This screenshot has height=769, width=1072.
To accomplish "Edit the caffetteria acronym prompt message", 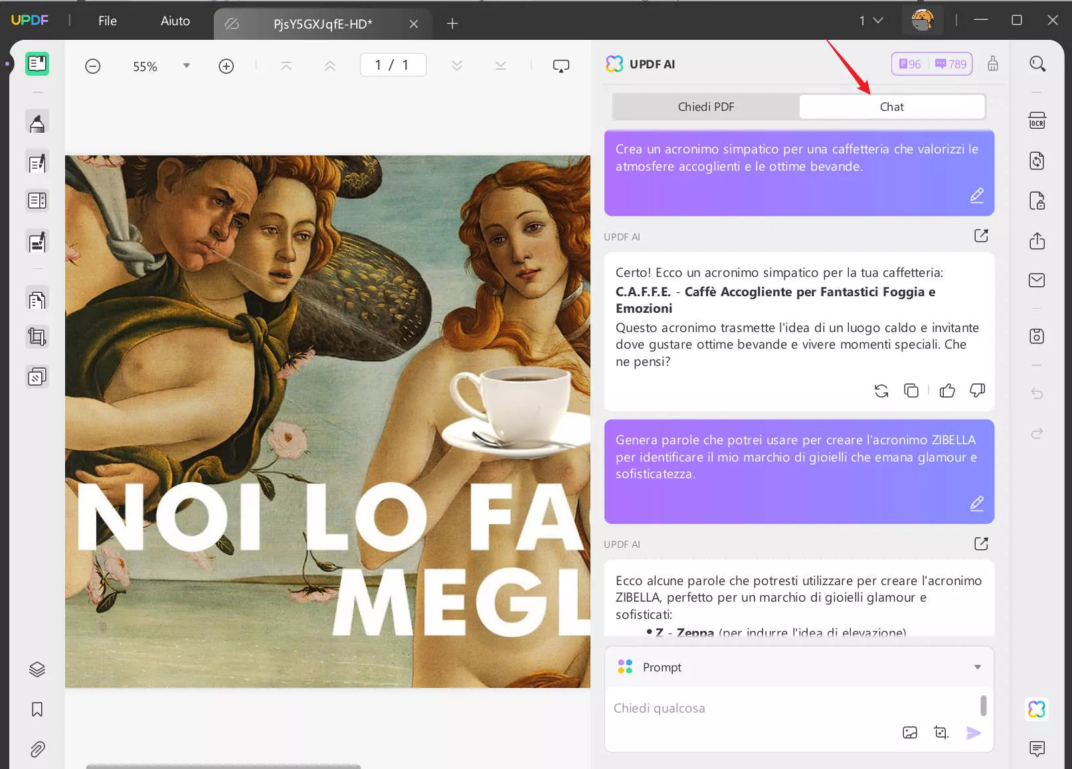I will point(977,195).
